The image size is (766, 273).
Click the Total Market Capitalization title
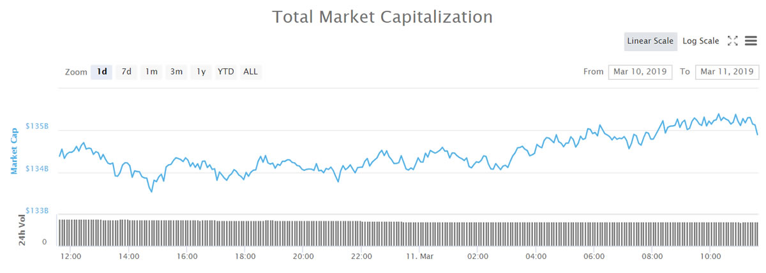382,17
